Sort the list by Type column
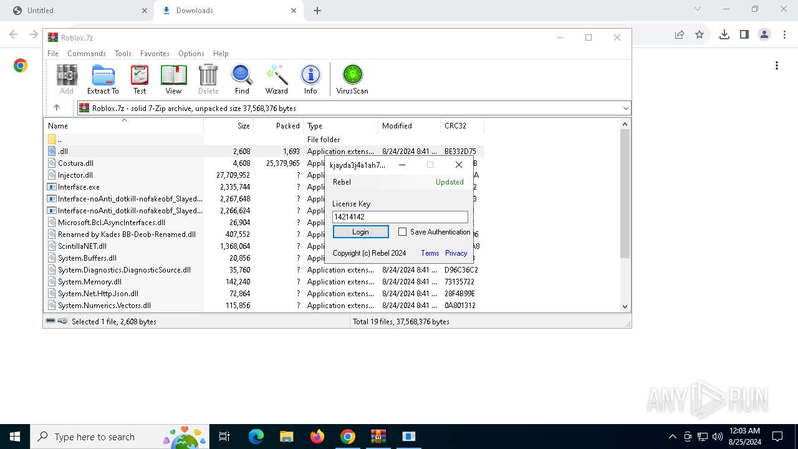 tap(340, 125)
